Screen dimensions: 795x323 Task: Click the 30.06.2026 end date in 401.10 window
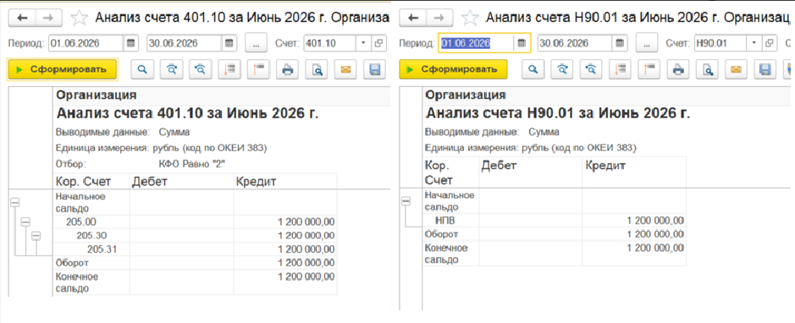(x=185, y=43)
